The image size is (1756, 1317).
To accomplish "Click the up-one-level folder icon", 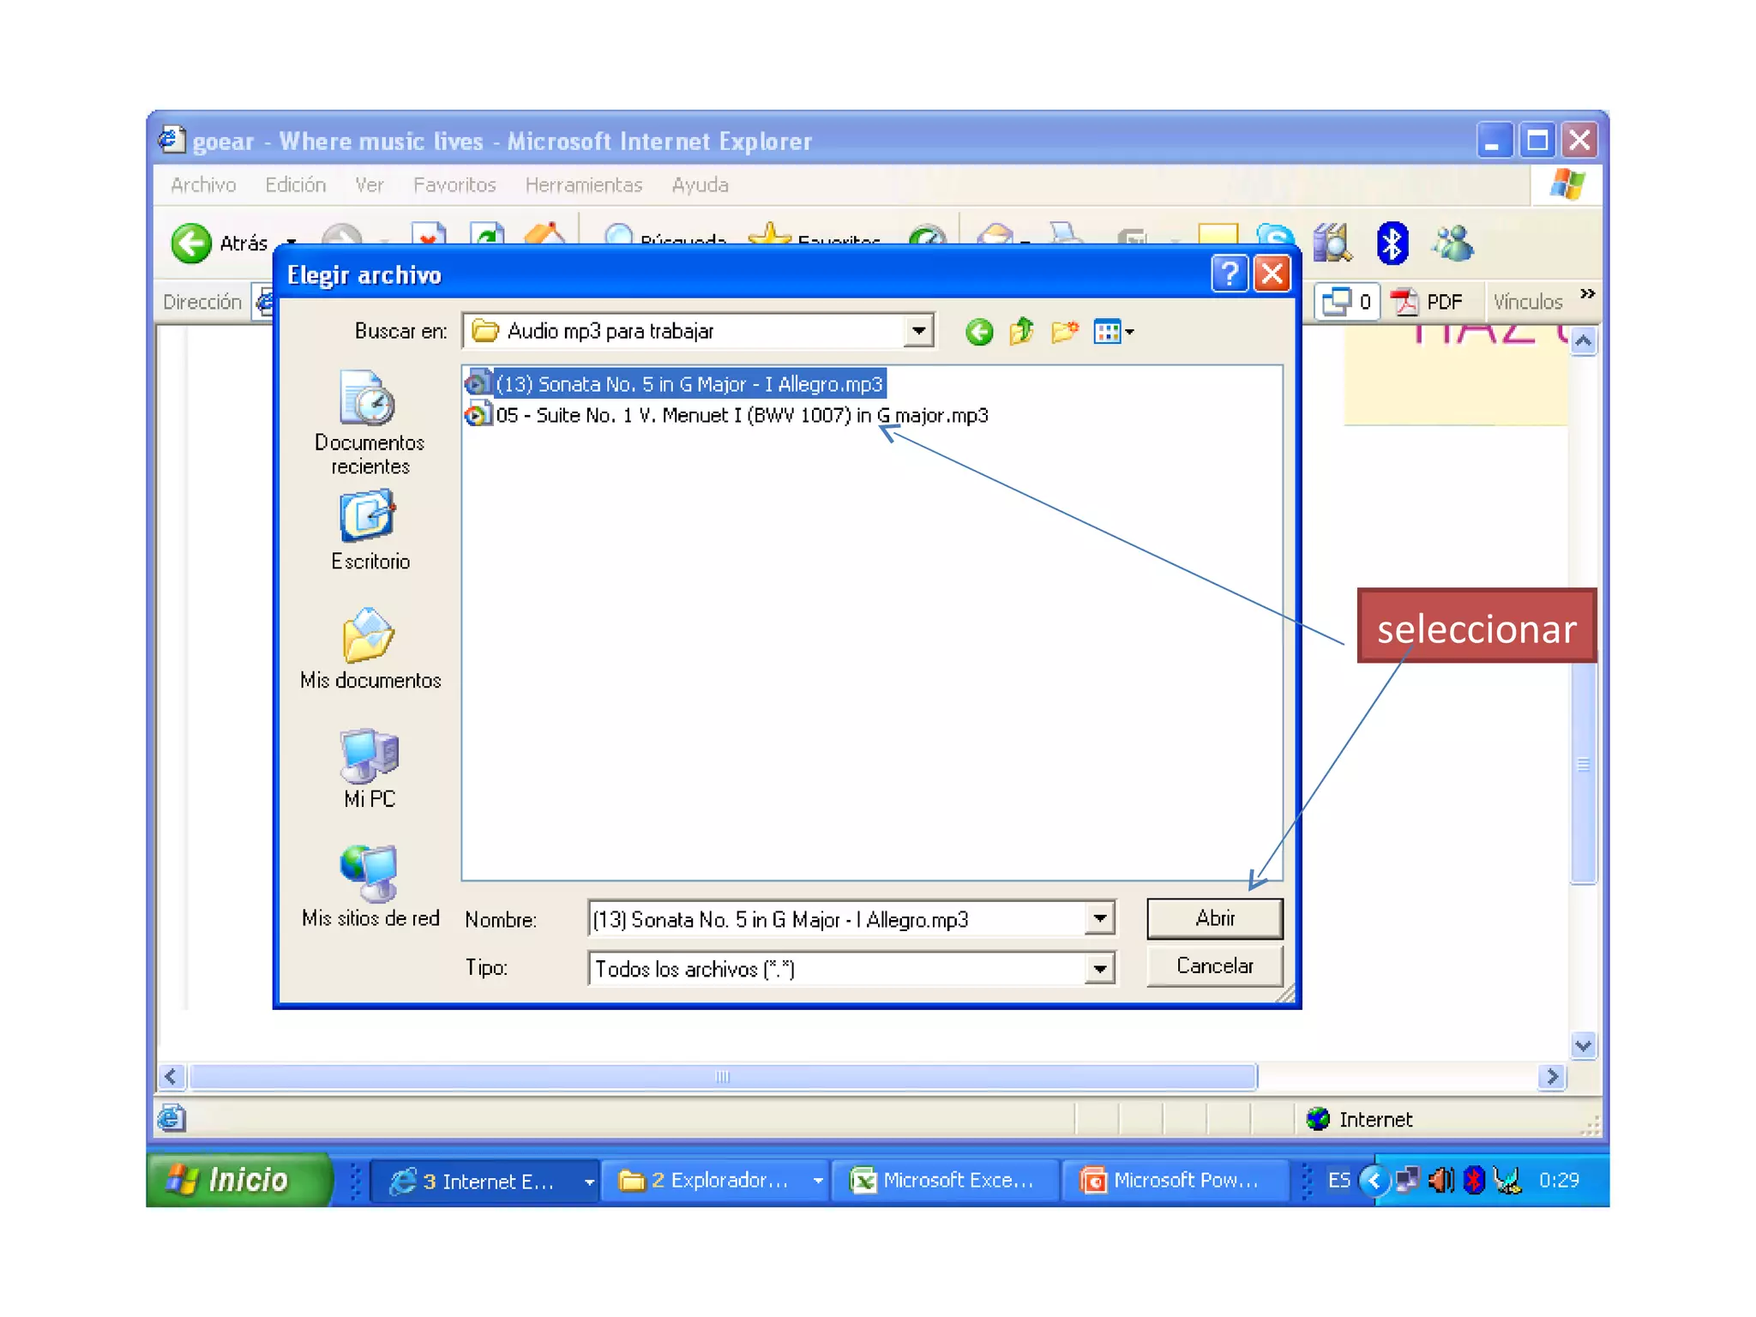I will pyautogui.click(x=1021, y=331).
